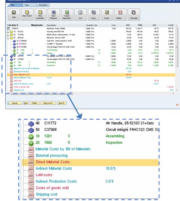This screenshot has height=201, width=180.
Task: Click the gear icon of Sawing operation
Action: 14,53
